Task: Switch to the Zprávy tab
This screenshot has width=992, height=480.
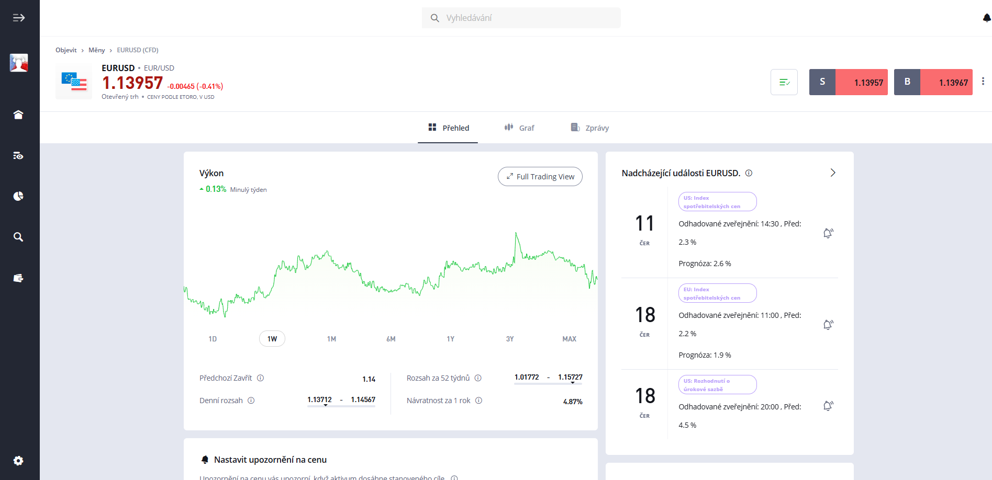Action: point(590,128)
